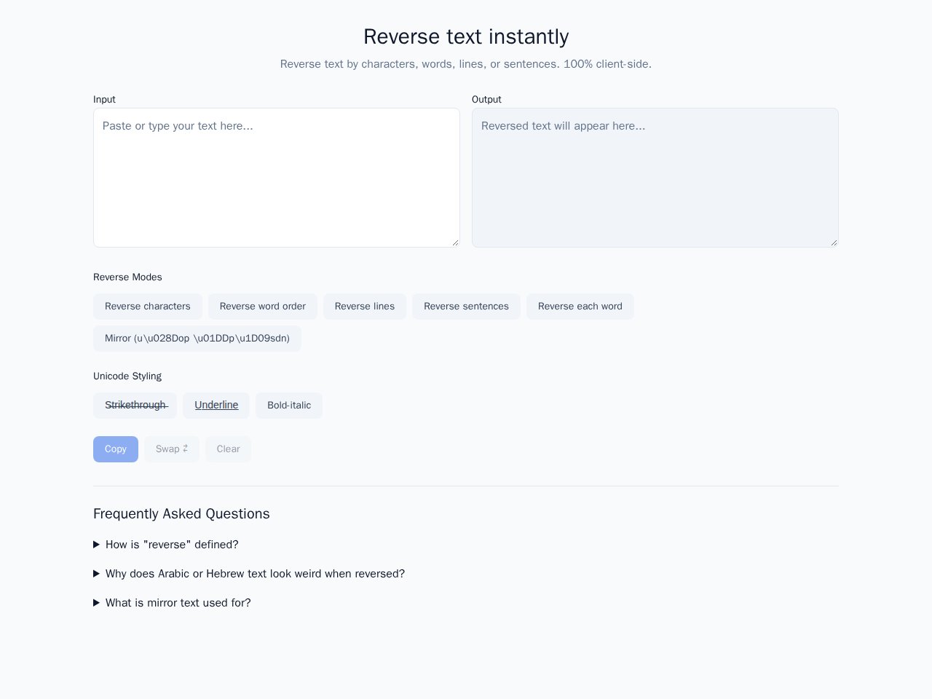Apply Strikethrough Unicode styling
Screen dimensions: 932x699
[x=135, y=406]
